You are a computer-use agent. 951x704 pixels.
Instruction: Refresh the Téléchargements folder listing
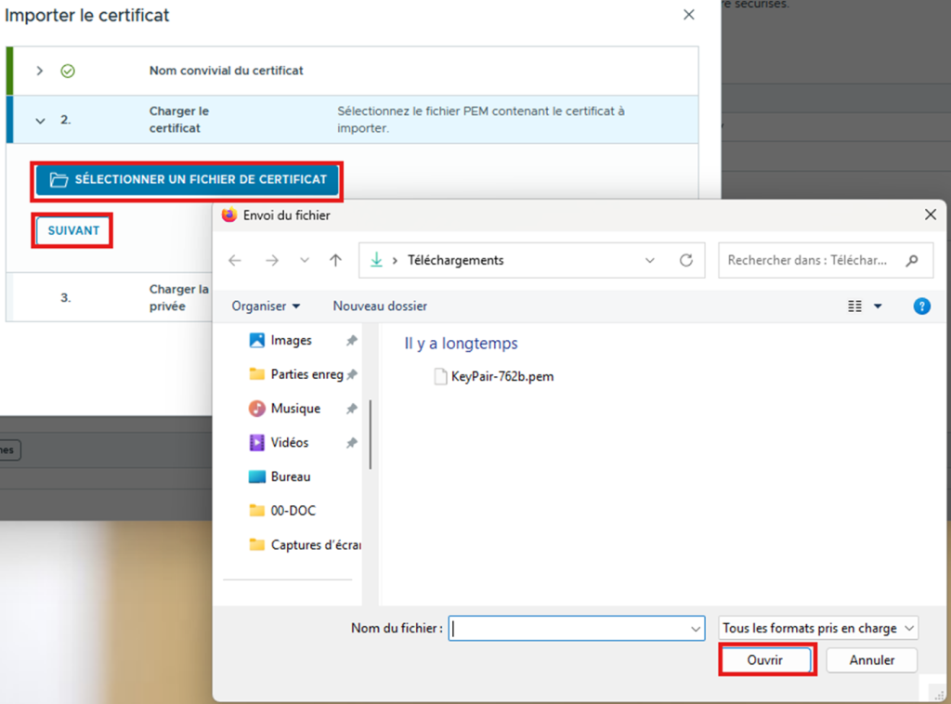point(686,261)
